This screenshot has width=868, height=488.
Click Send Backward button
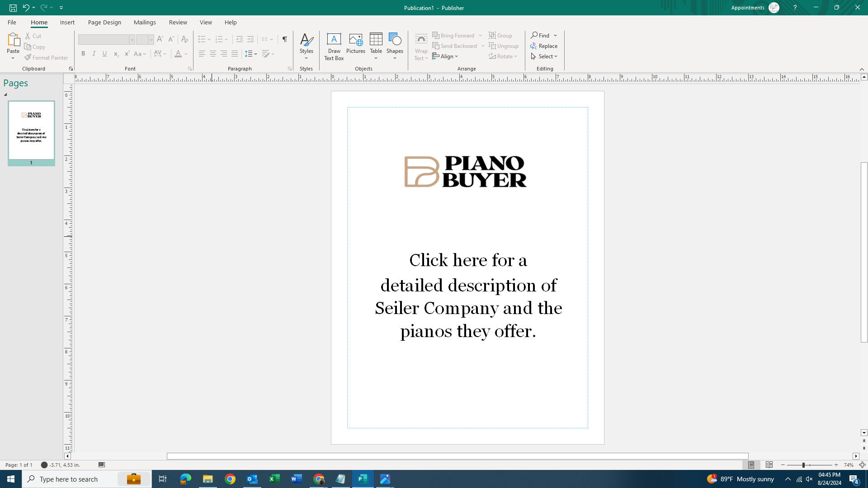tap(455, 46)
